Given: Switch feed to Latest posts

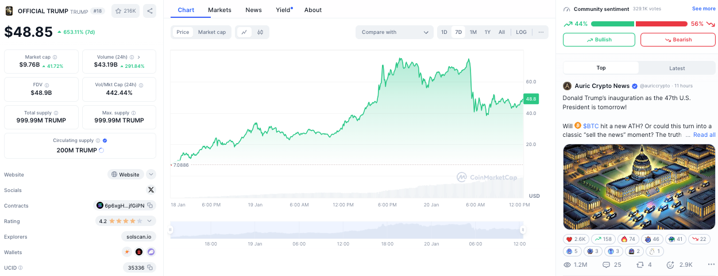Looking at the screenshot, I should [677, 68].
